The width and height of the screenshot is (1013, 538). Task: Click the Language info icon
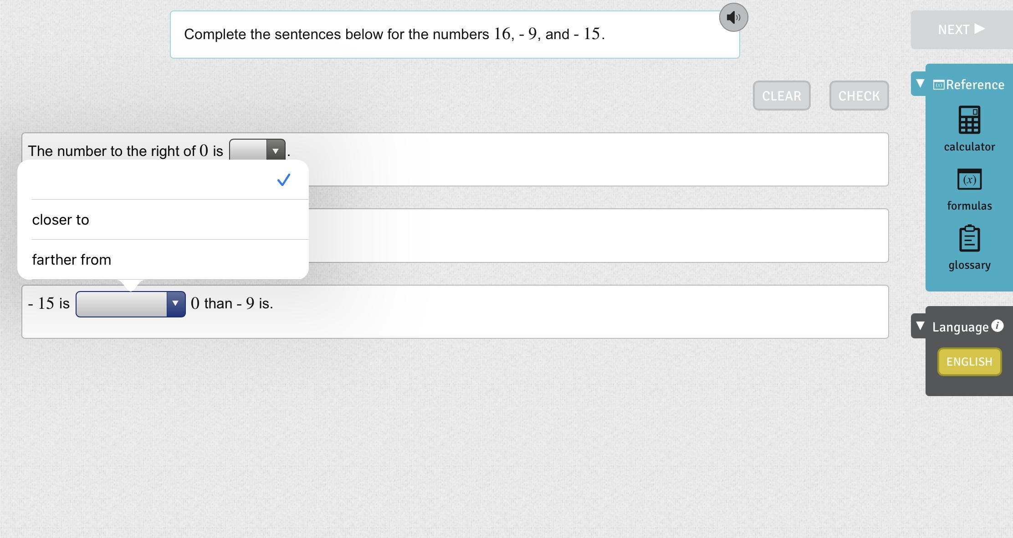tap(997, 326)
